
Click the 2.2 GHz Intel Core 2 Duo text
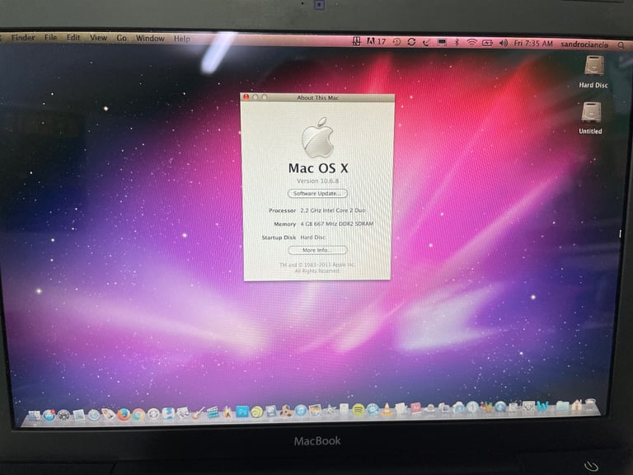(333, 210)
